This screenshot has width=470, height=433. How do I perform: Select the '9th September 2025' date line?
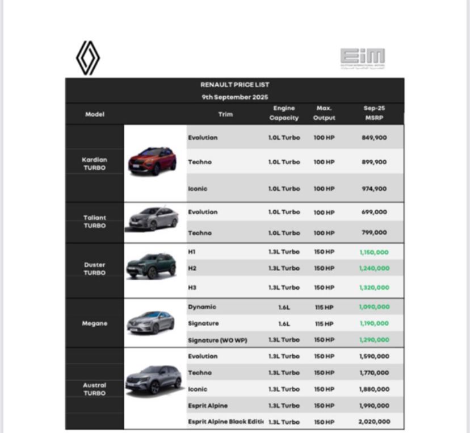pyautogui.click(x=234, y=97)
